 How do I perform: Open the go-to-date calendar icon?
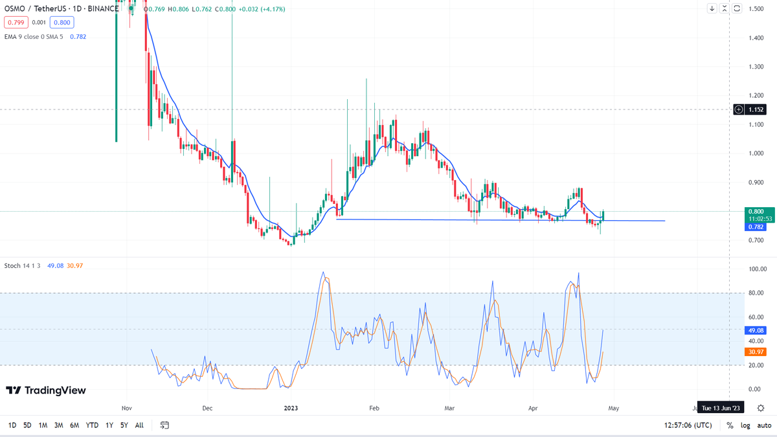(164, 425)
